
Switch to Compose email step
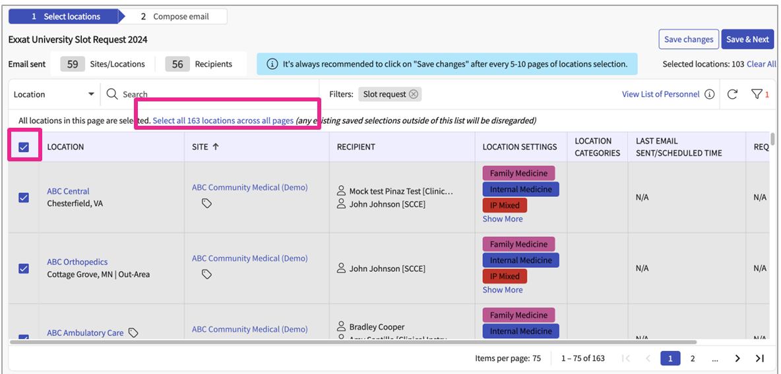175,16
